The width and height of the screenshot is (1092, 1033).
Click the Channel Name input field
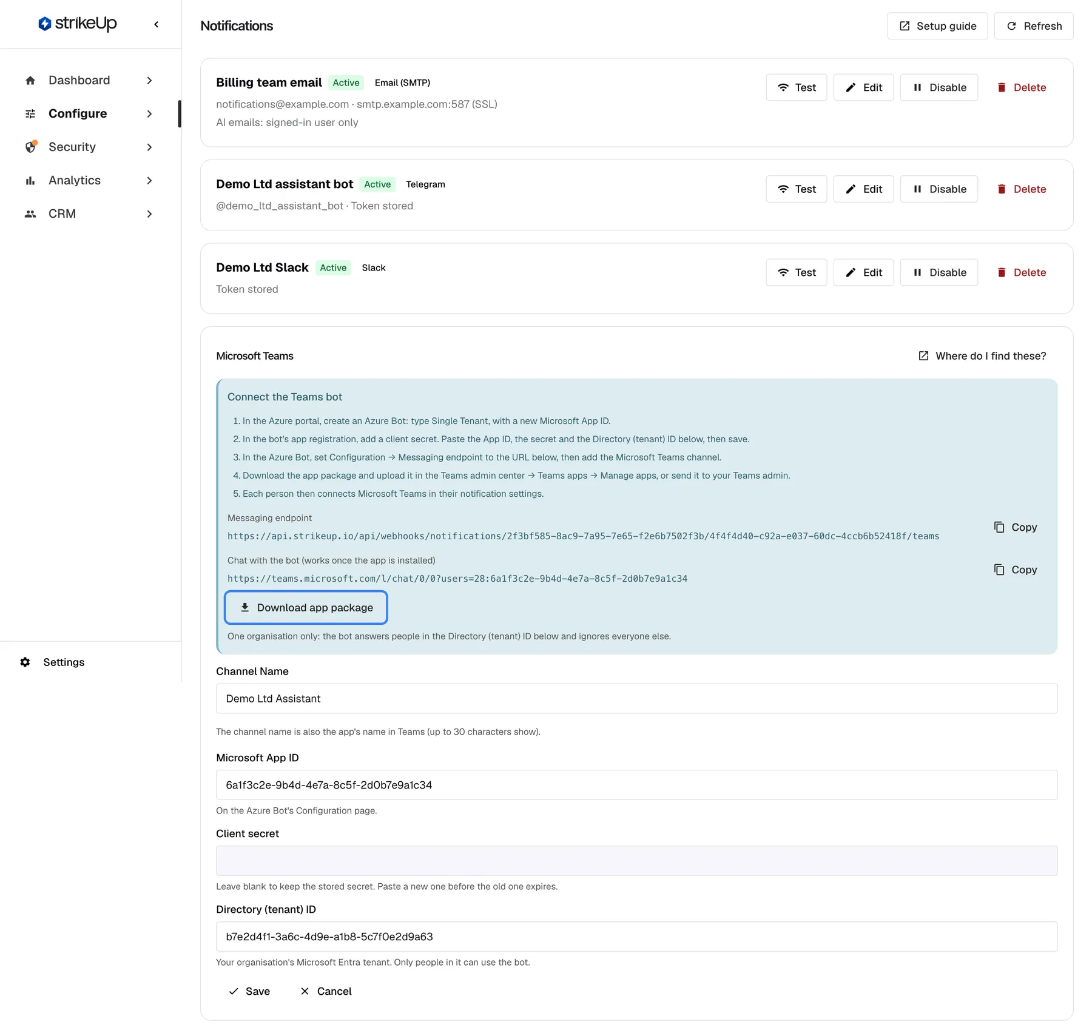tap(636, 699)
